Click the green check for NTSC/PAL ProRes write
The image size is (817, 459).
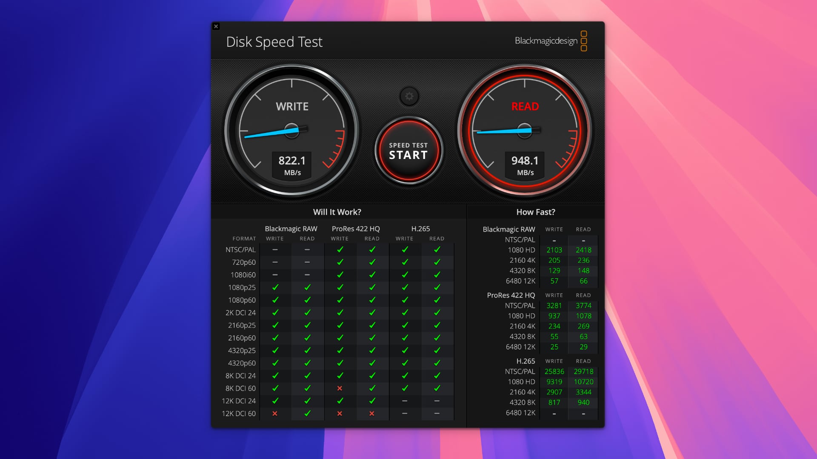point(340,250)
